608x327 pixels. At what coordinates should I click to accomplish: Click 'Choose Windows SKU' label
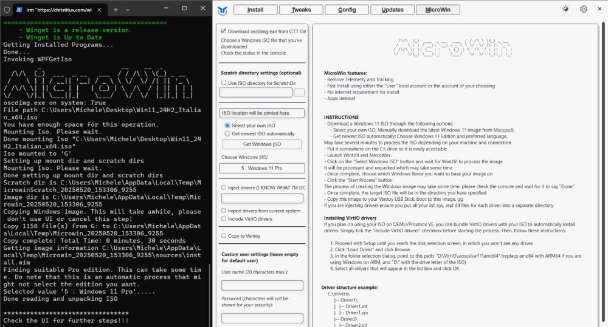(244, 157)
